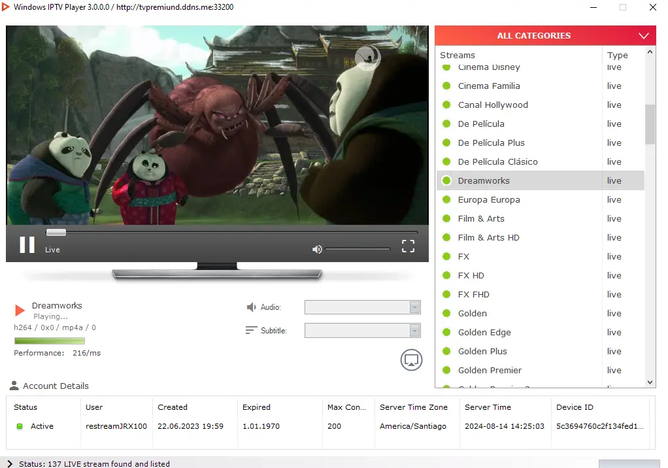Image resolution: width=668 pixels, height=468 pixels.
Task: Click green dot beside Golden Premier
Action: click(x=446, y=370)
